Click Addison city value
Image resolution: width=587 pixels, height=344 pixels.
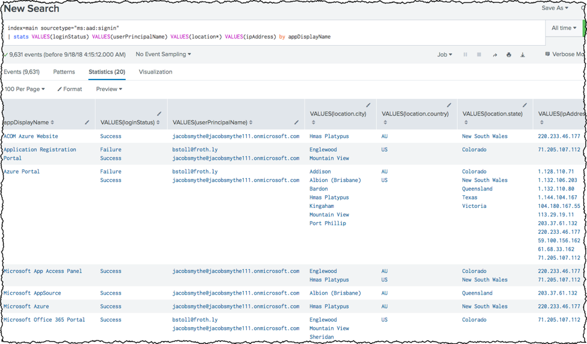coord(320,172)
